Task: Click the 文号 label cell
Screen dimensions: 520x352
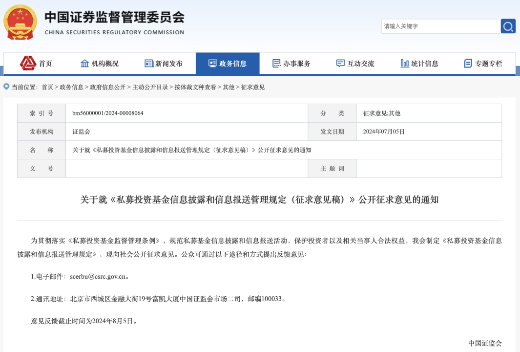Action: click(42, 168)
